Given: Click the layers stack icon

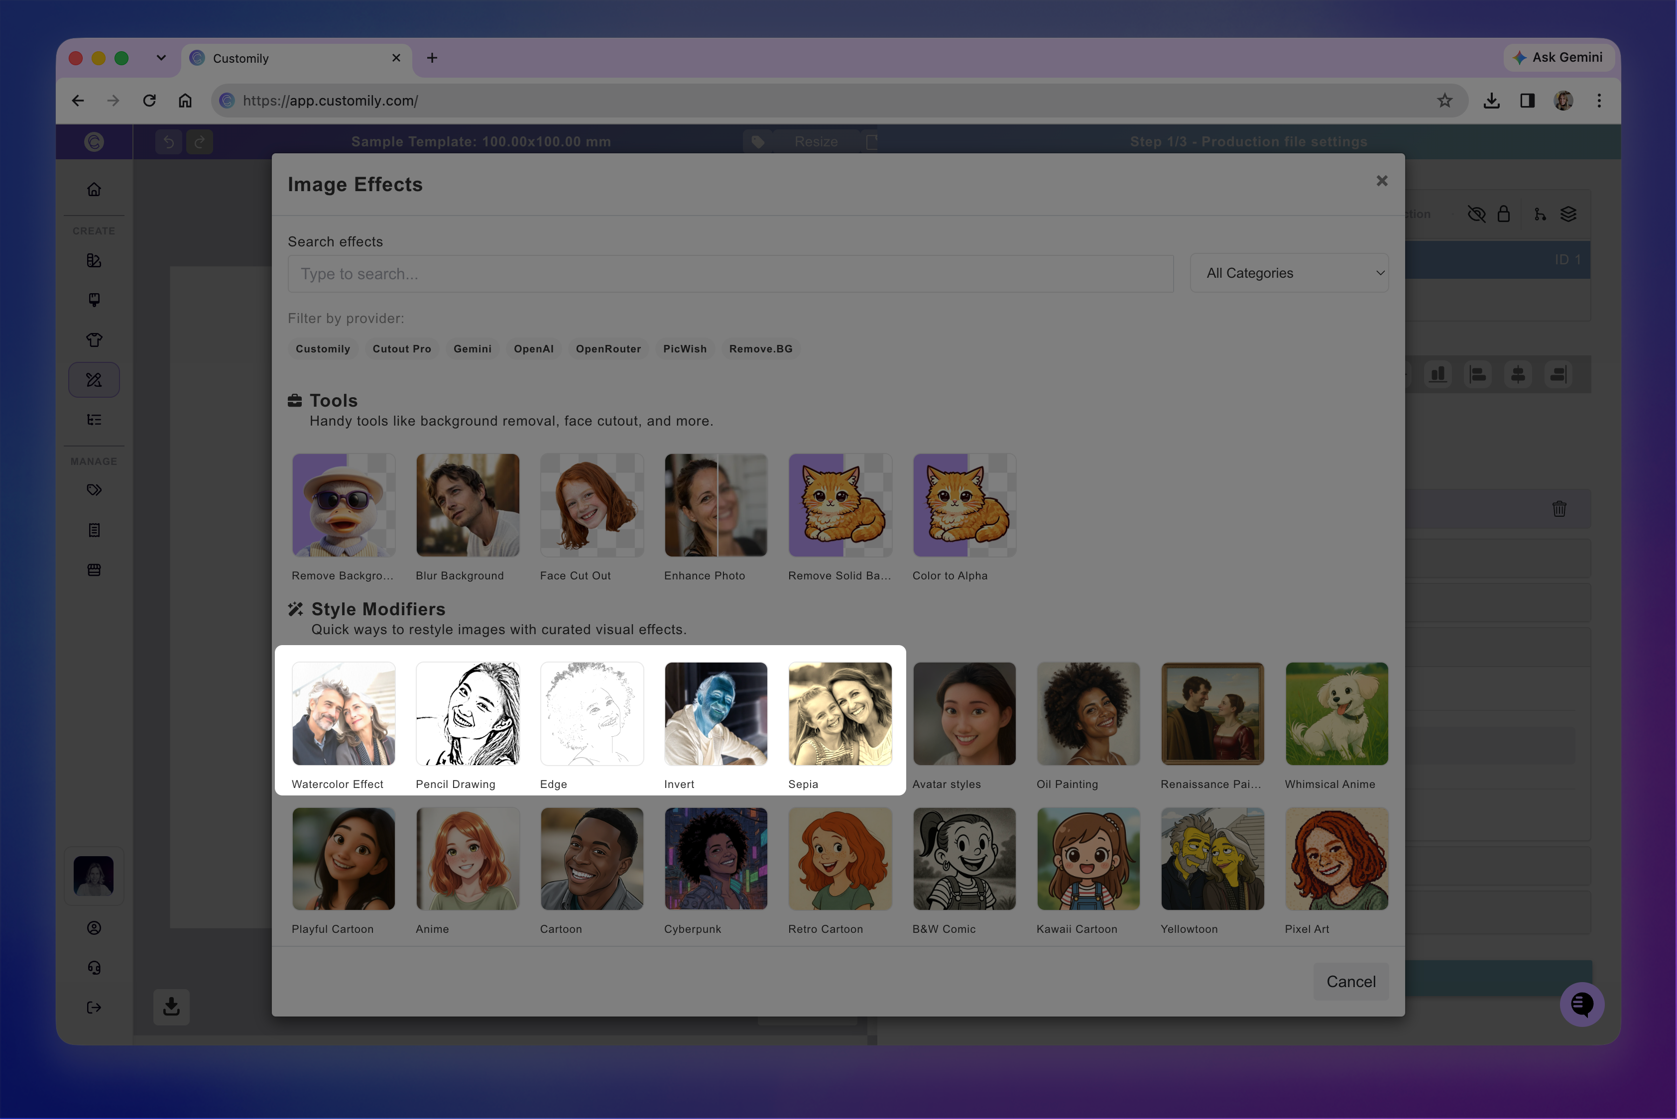Looking at the screenshot, I should tap(1568, 214).
